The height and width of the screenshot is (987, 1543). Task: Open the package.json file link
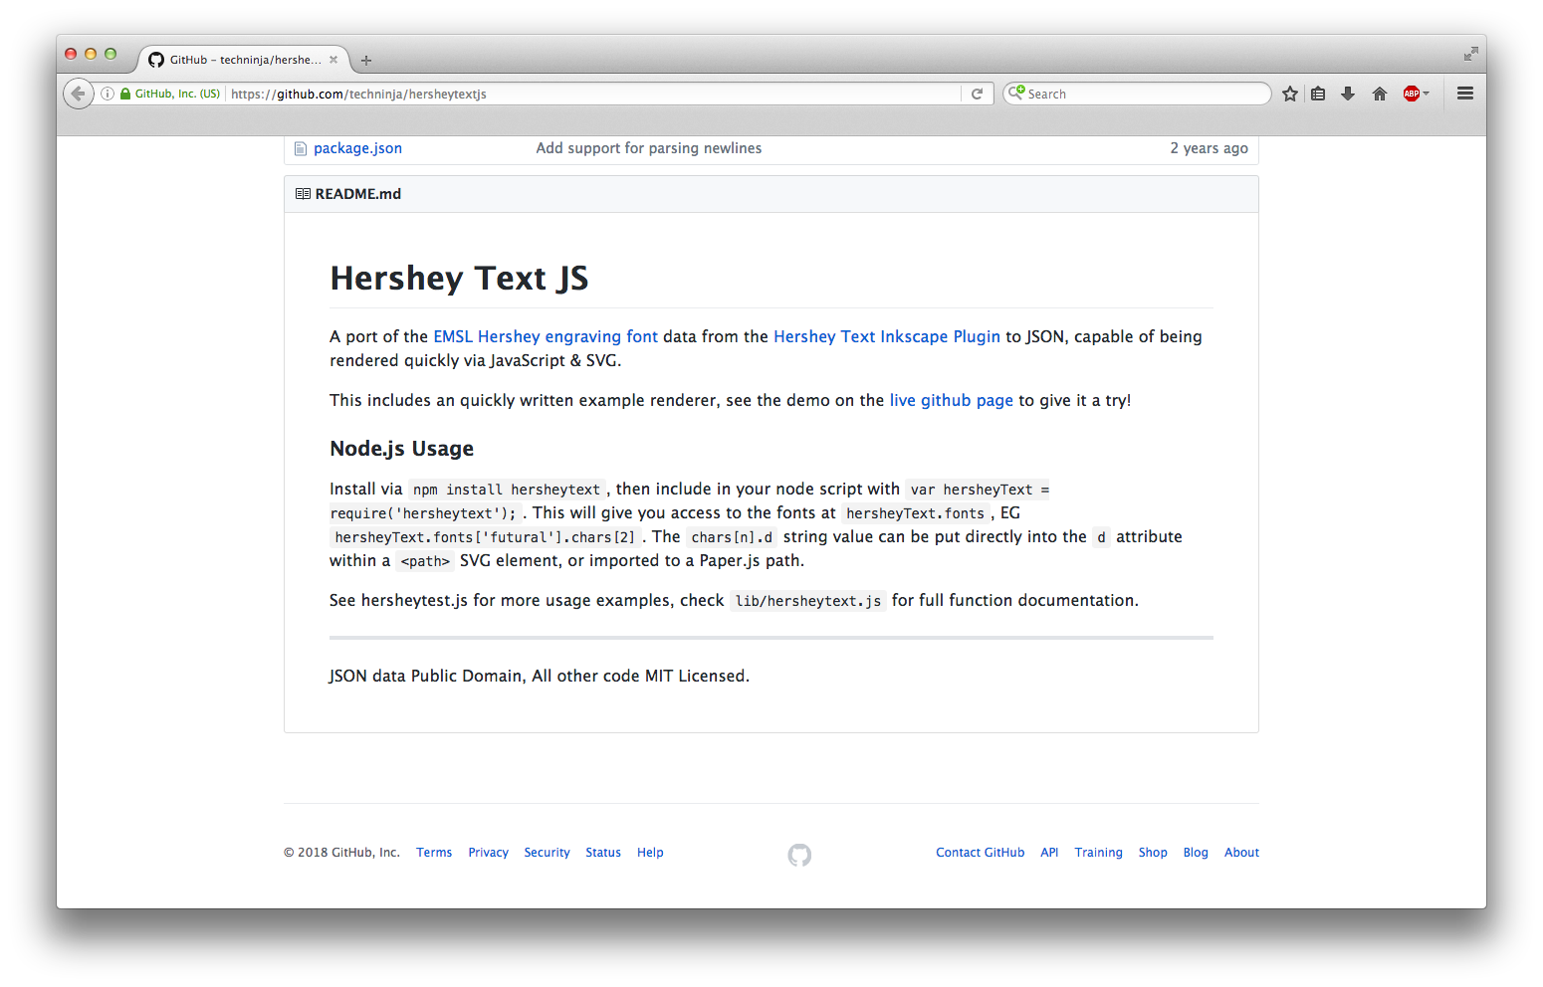pyautogui.click(x=357, y=148)
